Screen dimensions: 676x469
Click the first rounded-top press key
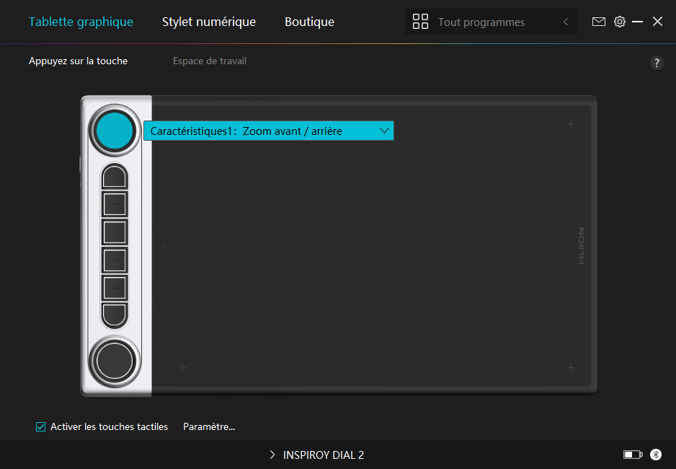point(115,176)
